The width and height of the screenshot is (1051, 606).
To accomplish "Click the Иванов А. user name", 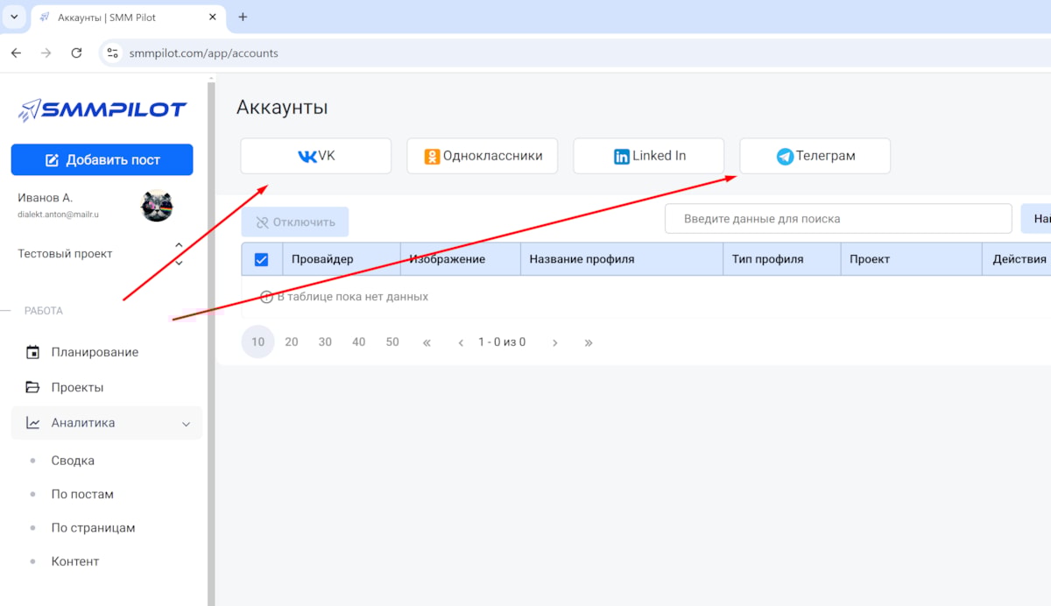I will coord(45,198).
